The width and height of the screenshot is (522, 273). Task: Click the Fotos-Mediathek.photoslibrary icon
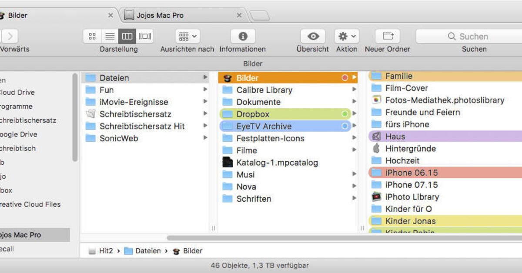[x=377, y=100]
